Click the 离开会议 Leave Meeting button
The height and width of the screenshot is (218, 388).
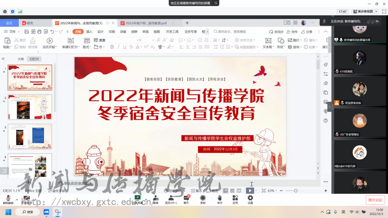(x=375, y=200)
